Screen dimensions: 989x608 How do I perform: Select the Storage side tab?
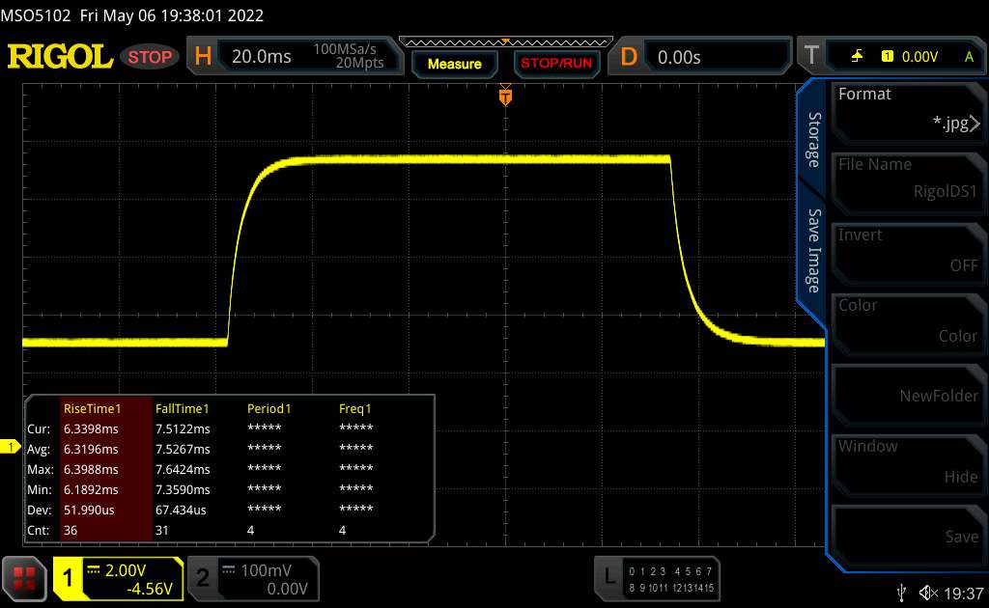pos(814,139)
